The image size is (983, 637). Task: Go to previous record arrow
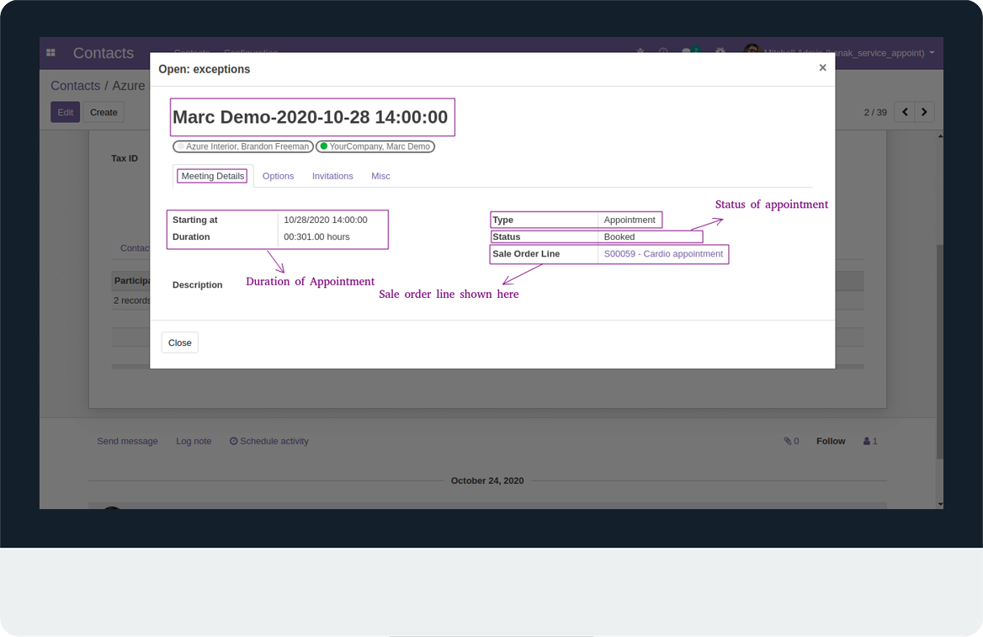(905, 112)
